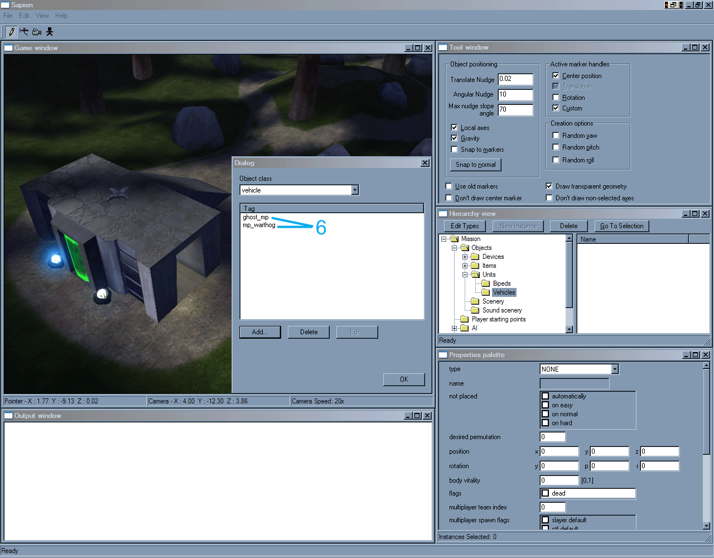This screenshot has width=714, height=558.
Task: Disable Gravity checkbox
Action: [454, 138]
